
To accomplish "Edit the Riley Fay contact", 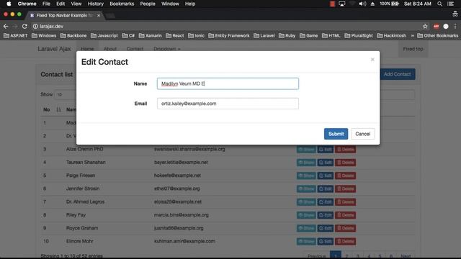I will click(325, 215).
